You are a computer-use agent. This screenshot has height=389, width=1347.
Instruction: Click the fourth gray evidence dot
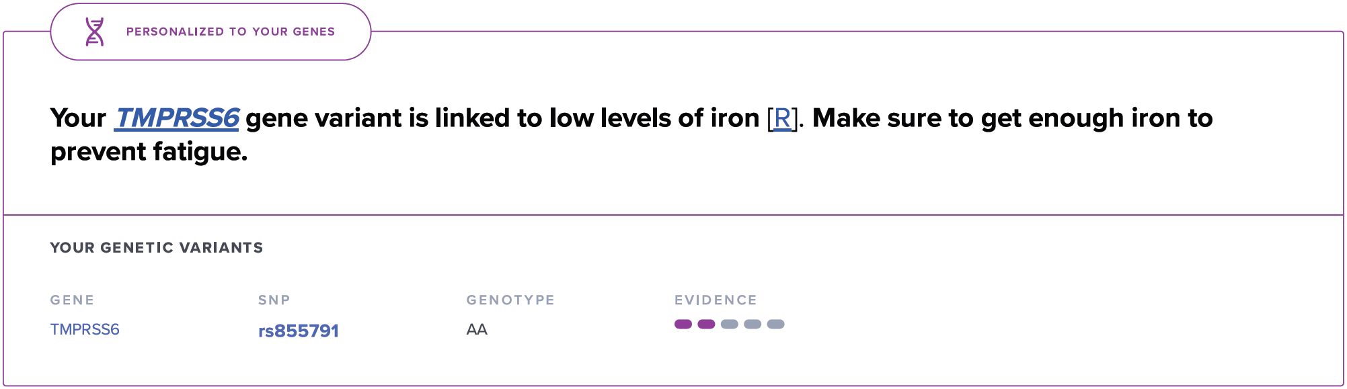(753, 325)
